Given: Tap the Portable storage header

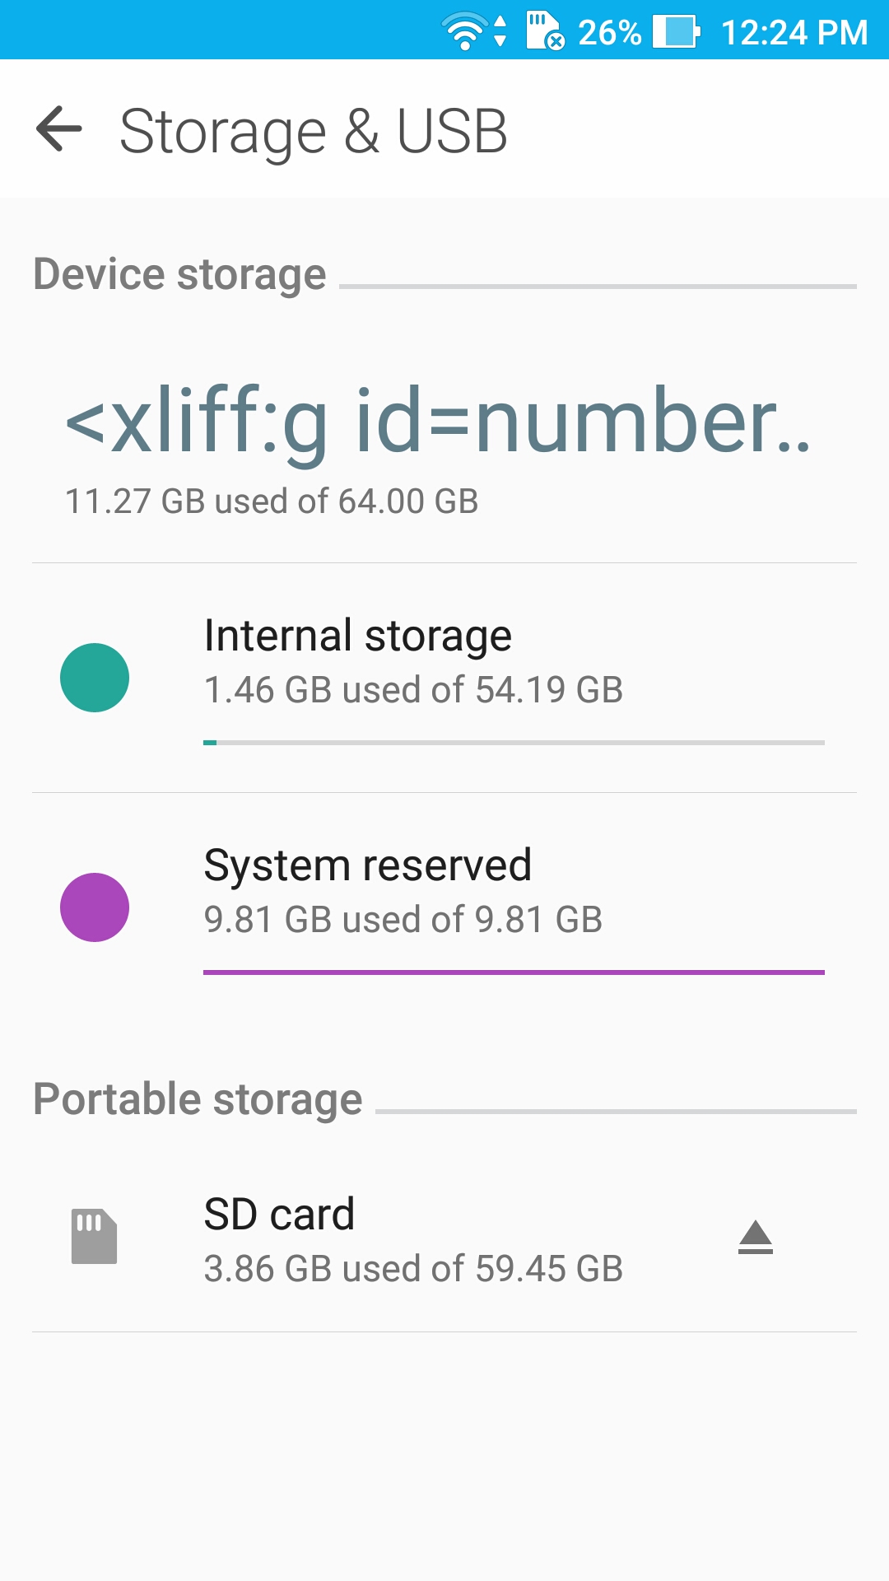Looking at the screenshot, I should click(x=198, y=1099).
